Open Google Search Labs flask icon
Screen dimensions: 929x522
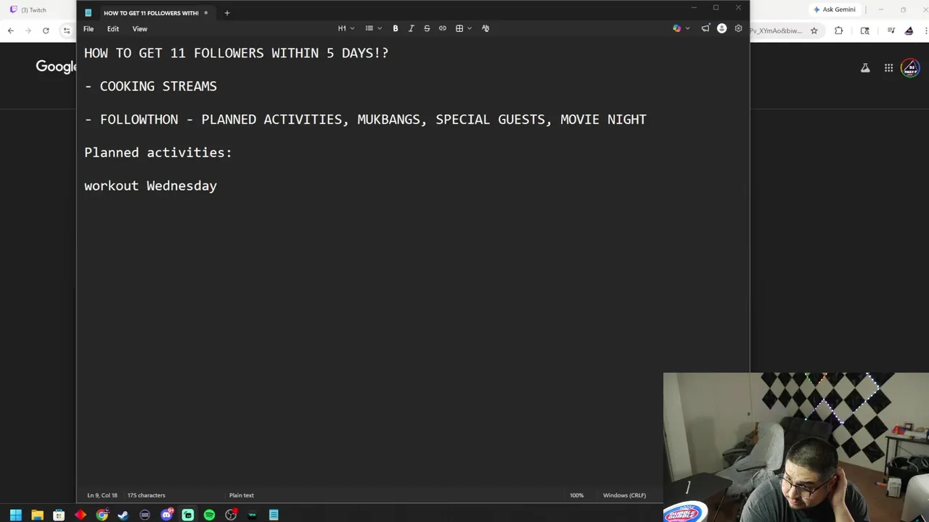(x=865, y=68)
